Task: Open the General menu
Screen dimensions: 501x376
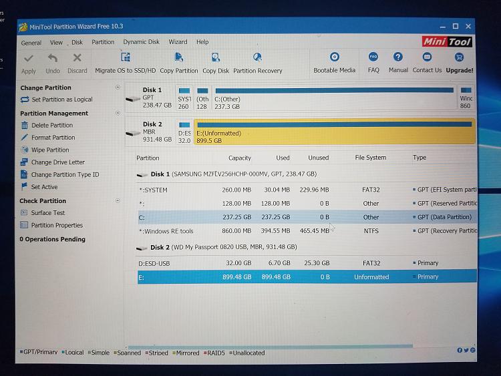Action: coord(31,43)
